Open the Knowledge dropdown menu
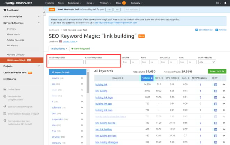Image resolution: width=230 pixels, height=145 pixels. pos(75,3)
